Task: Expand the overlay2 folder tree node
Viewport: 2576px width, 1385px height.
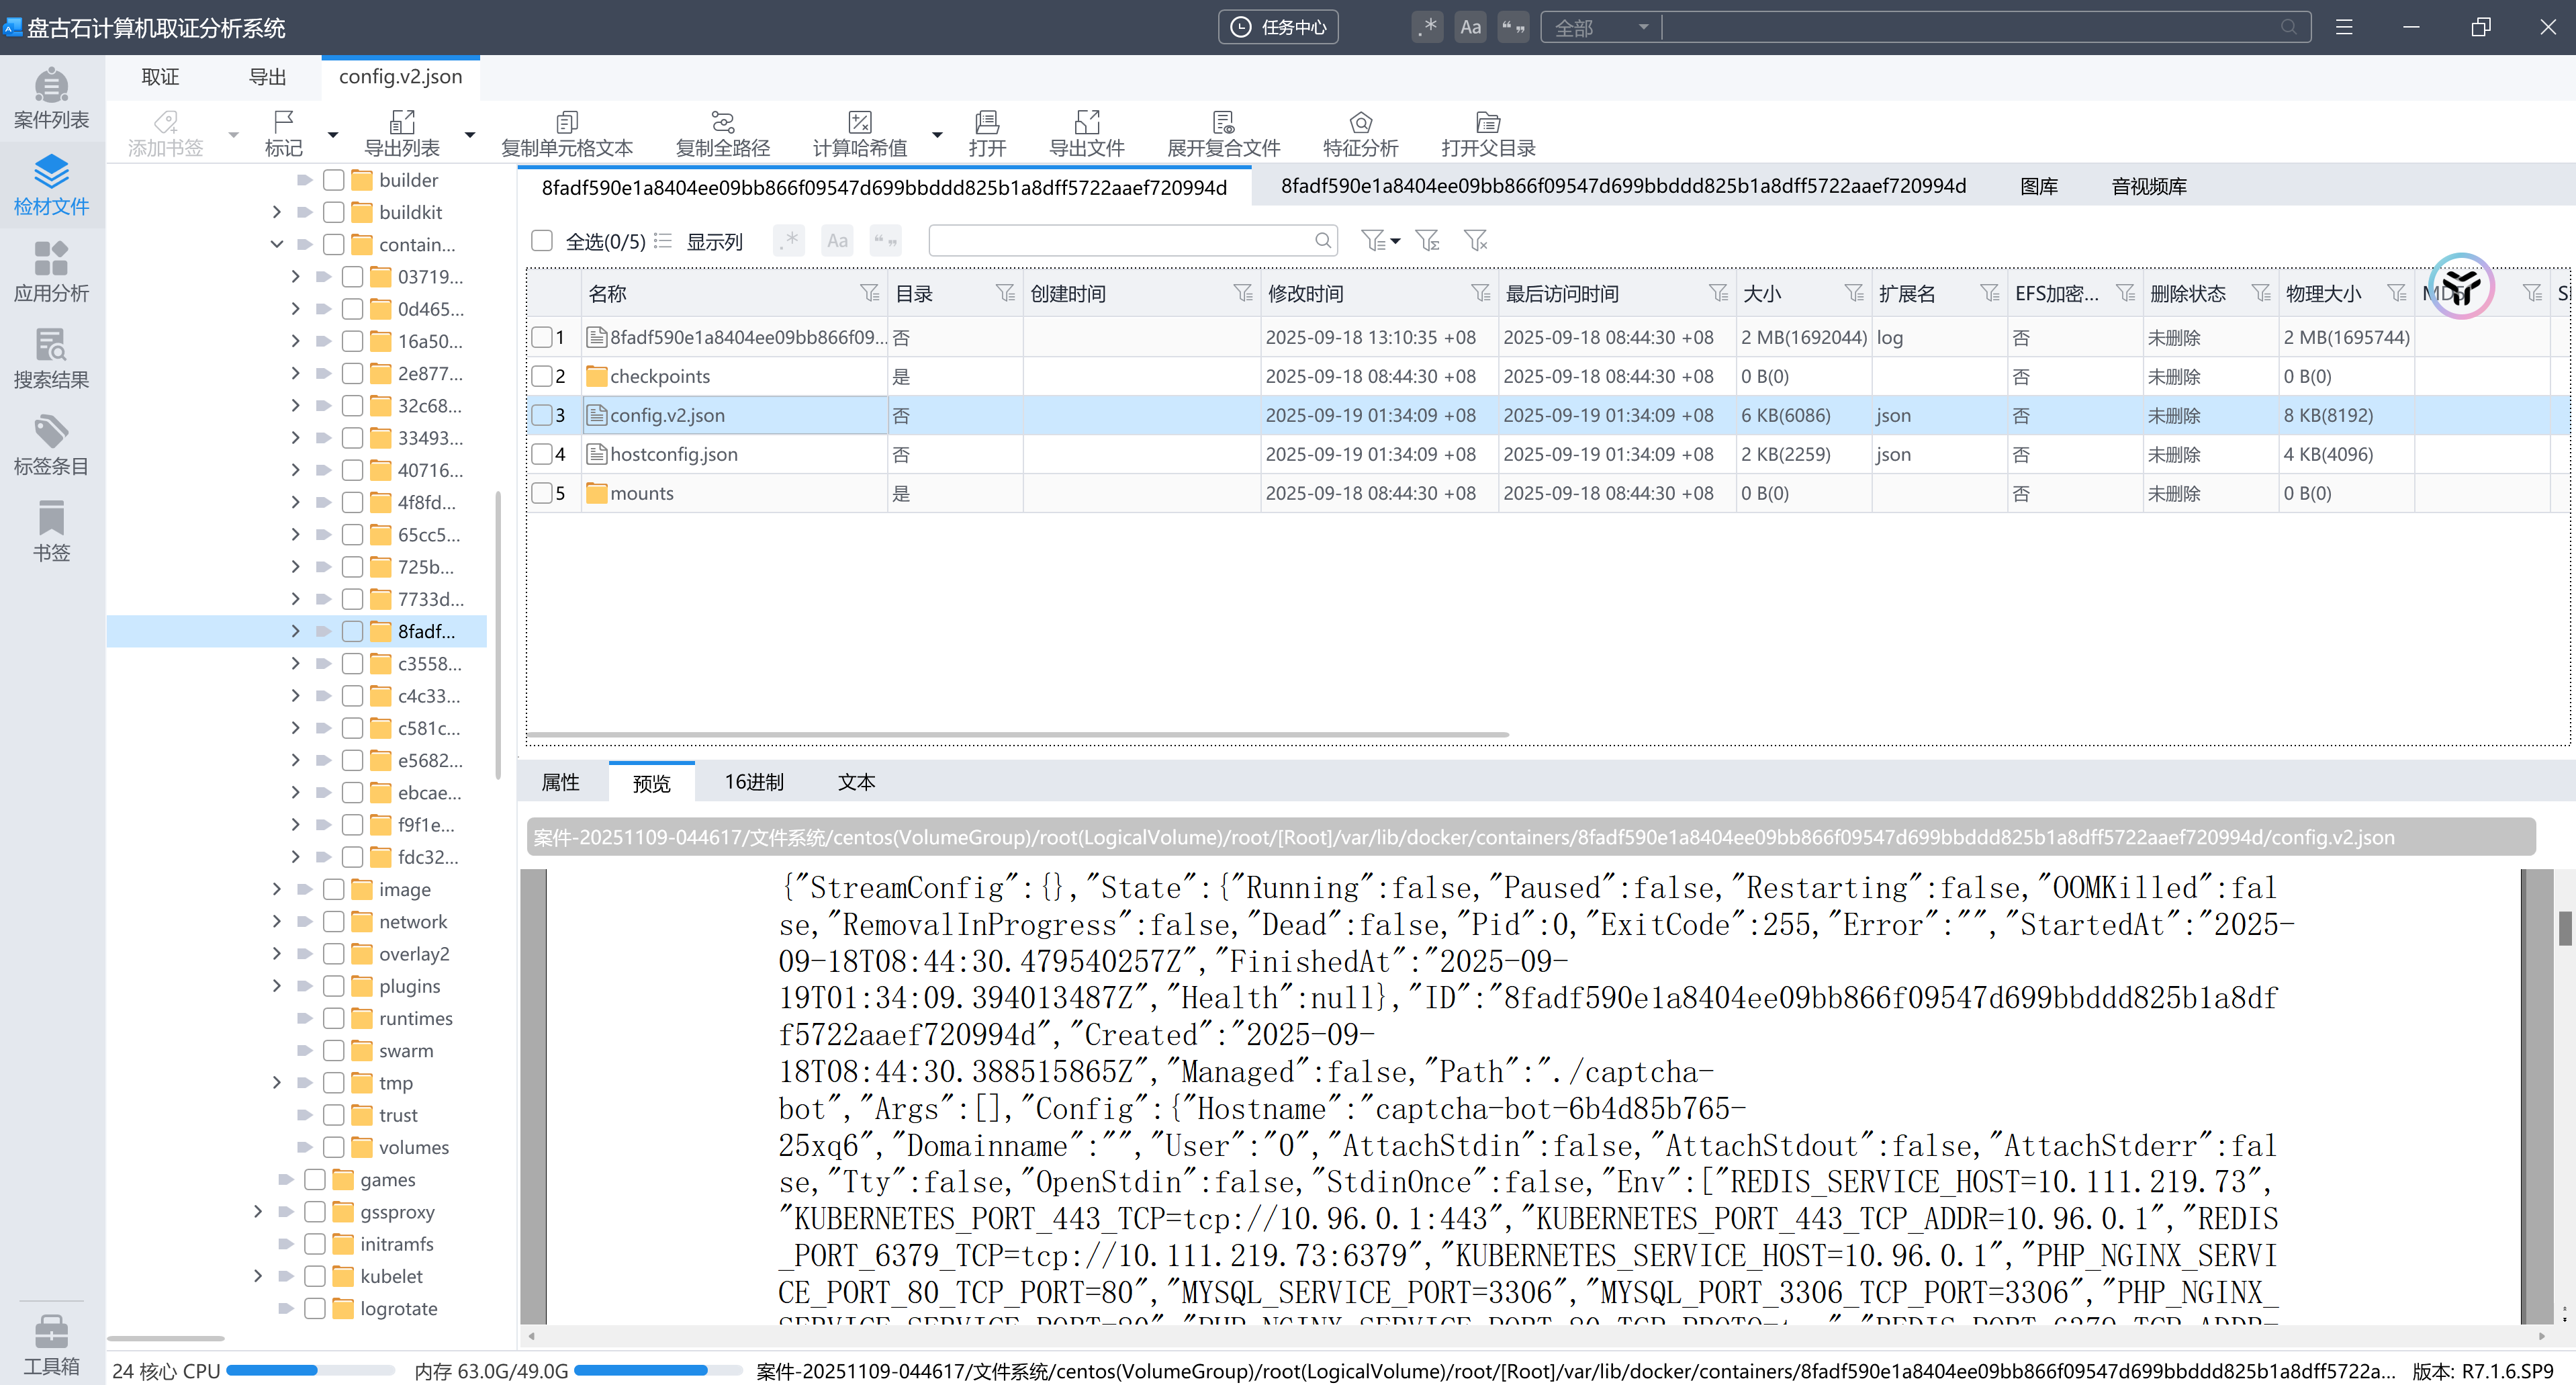Action: 277,953
